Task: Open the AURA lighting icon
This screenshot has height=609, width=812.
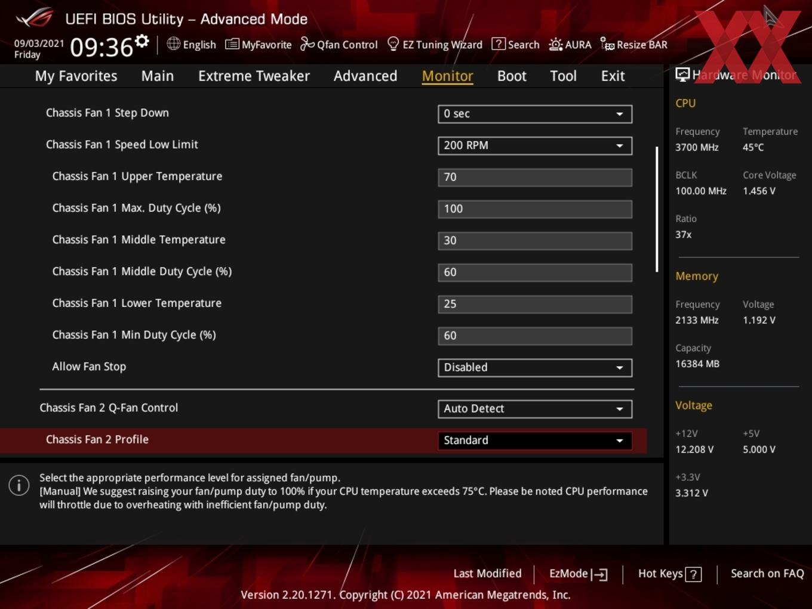Action: [x=555, y=44]
